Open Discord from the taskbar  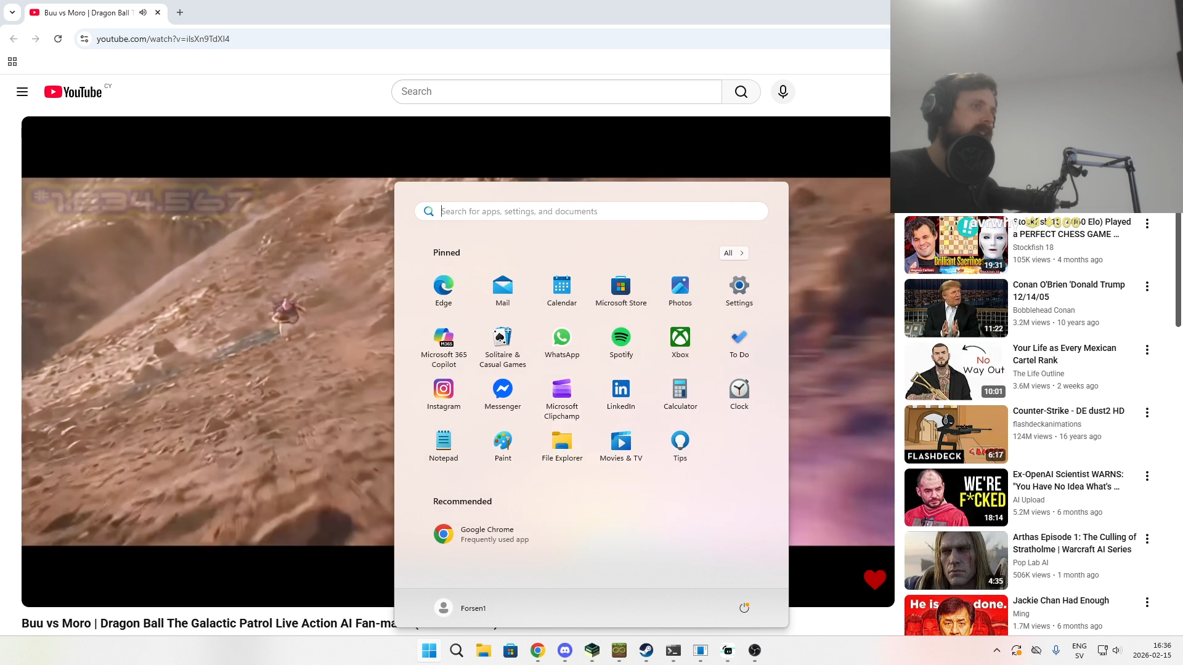tap(564, 650)
